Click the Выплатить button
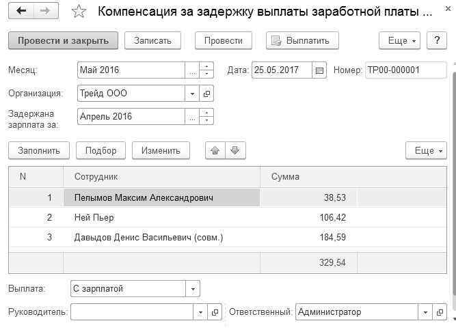 tap(301, 40)
